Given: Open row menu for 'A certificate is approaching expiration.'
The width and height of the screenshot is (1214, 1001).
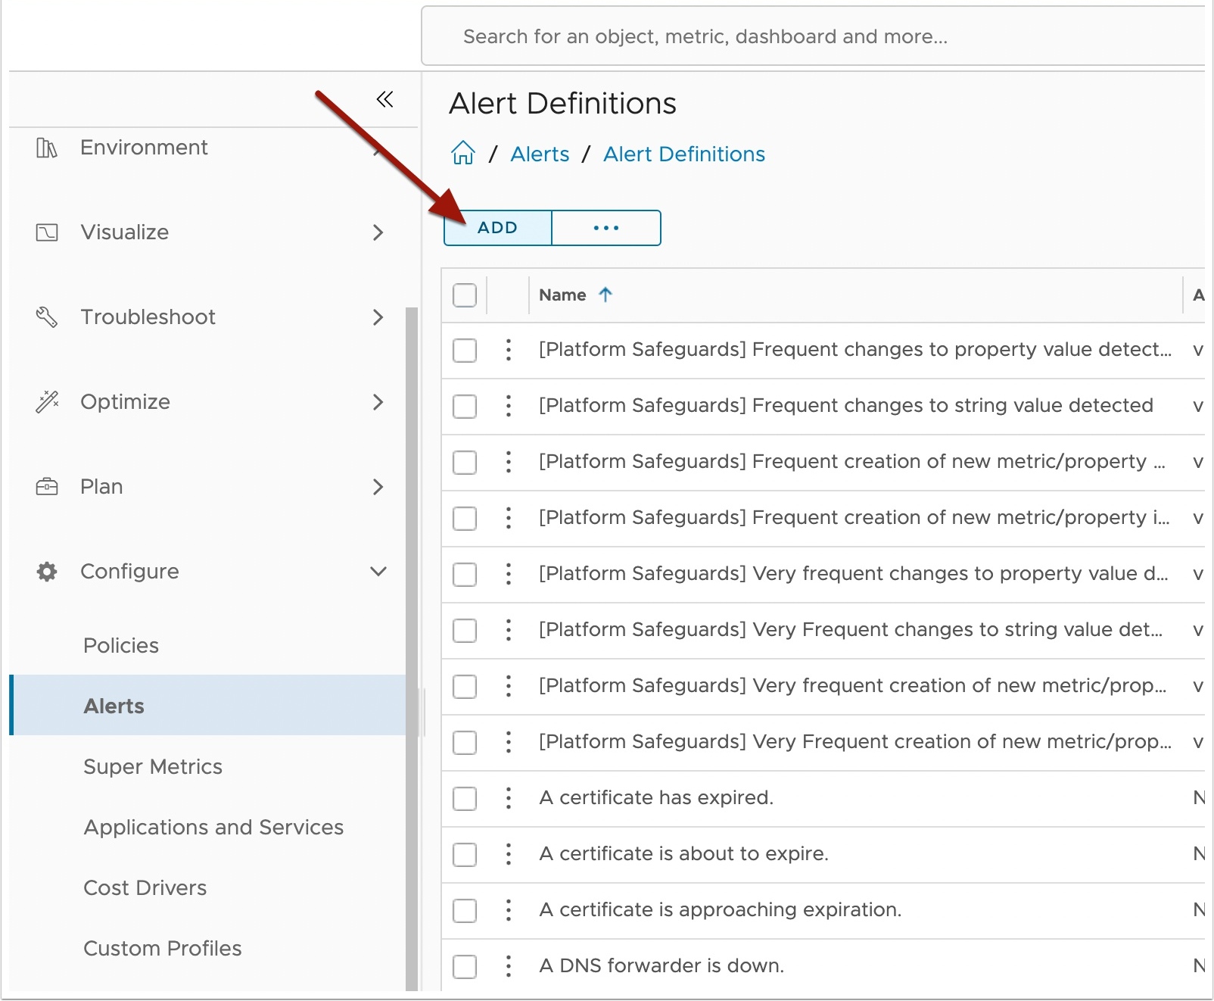Looking at the screenshot, I should click(x=509, y=910).
